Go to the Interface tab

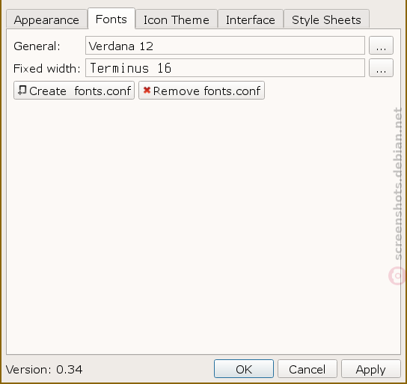[251, 19]
